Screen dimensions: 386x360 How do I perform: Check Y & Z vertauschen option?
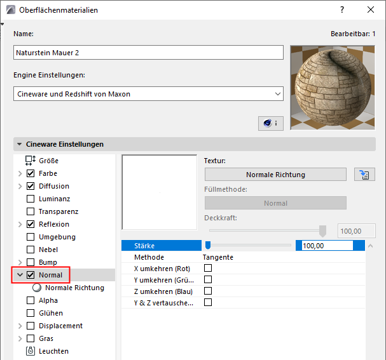pyautogui.click(x=208, y=302)
